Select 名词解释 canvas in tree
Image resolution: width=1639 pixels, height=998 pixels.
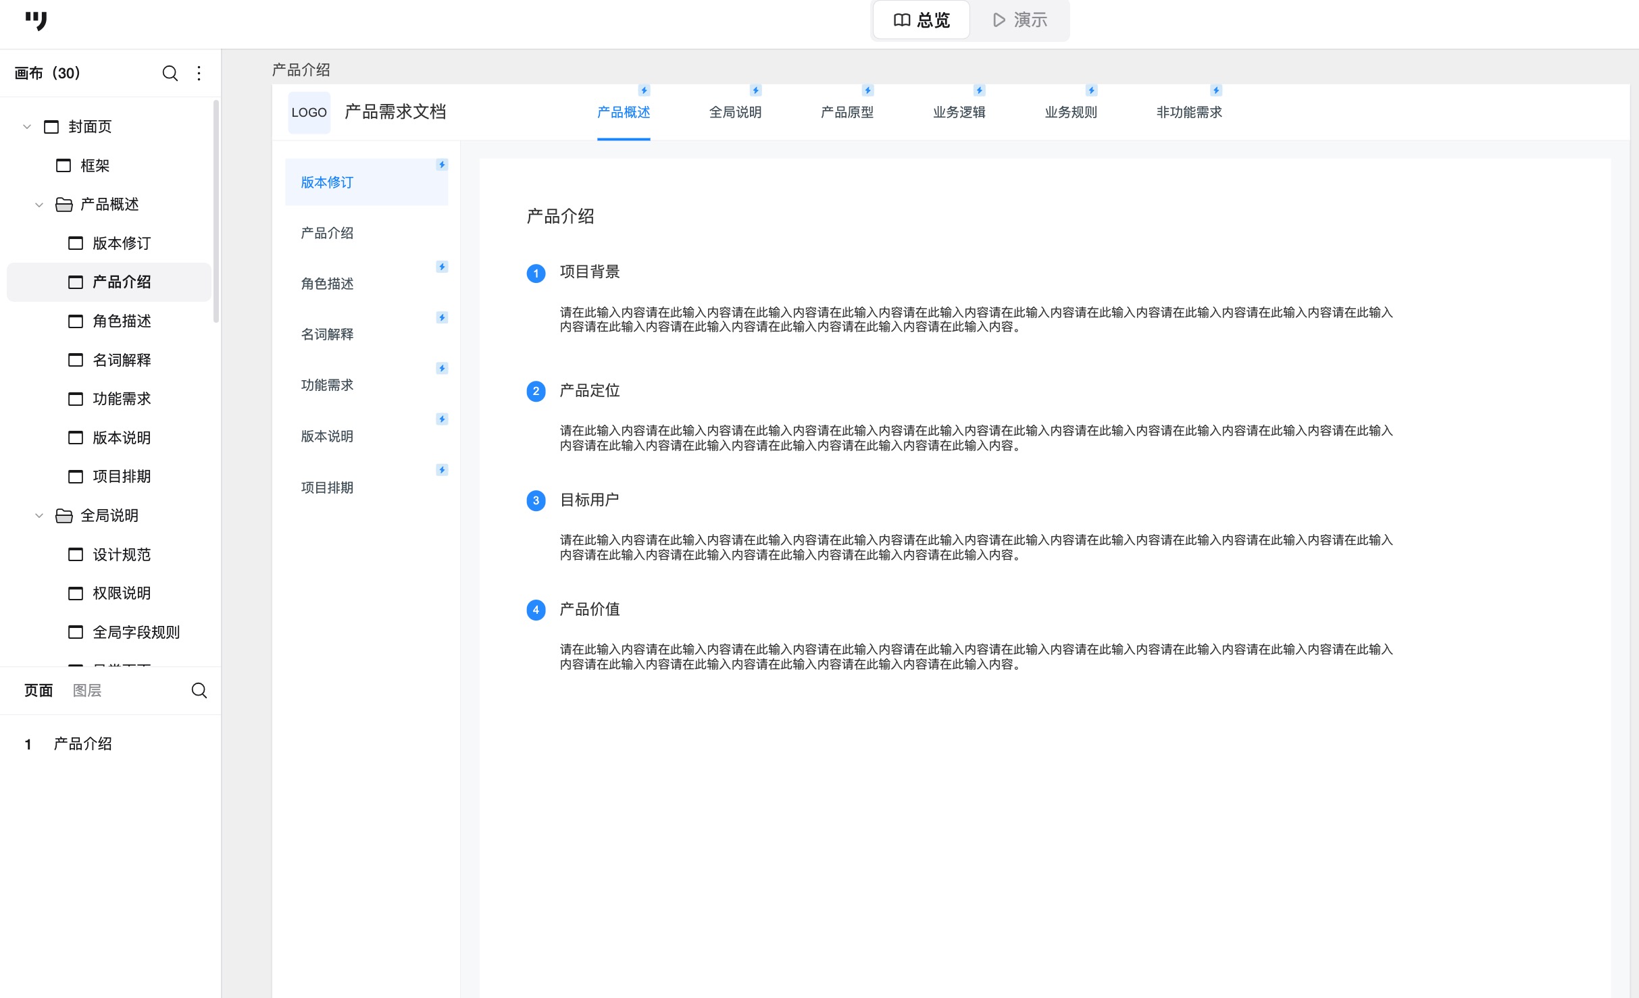(122, 360)
